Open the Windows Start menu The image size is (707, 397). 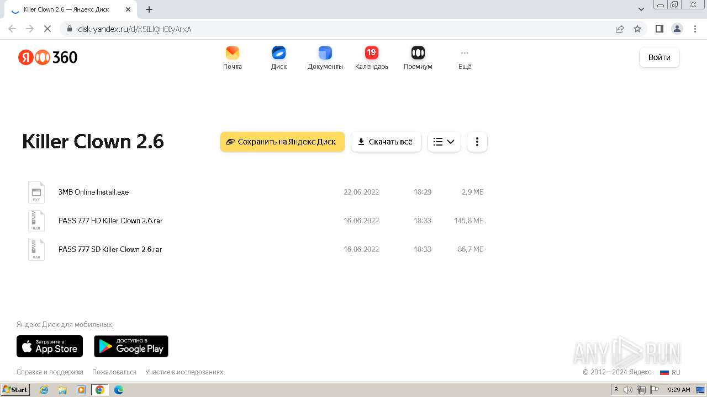click(x=15, y=390)
